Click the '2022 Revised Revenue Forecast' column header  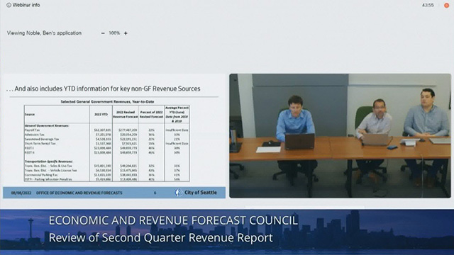coord(126,115)
